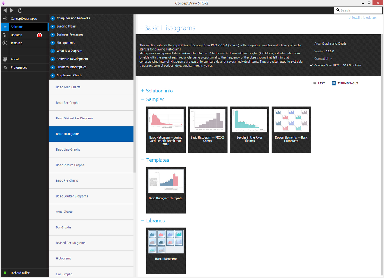Open the FICO Scores histogram sample
Image resolution: width=384 pixels, height=278 pixels.
(x=208, y=130)
